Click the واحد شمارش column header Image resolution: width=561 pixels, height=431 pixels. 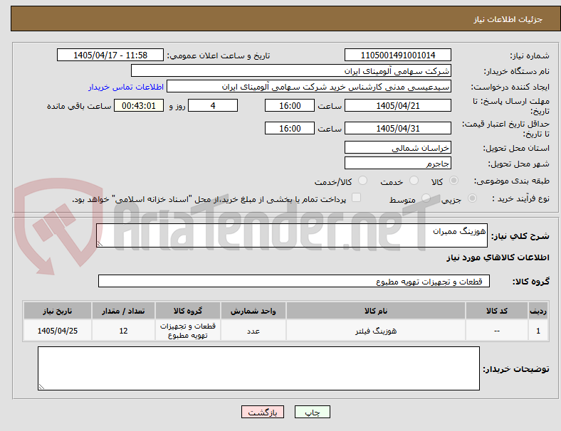click(x=253, y=311)
